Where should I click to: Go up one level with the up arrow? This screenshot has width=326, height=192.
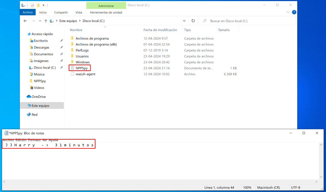[x=46, y=21]
